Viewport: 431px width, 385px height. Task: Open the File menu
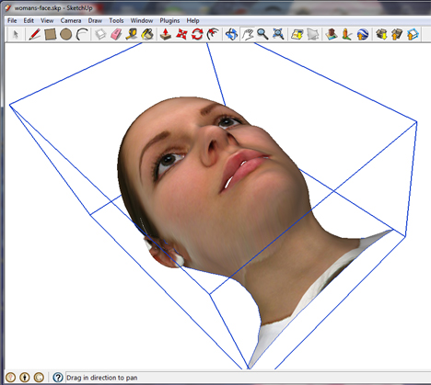(x=12, y=20)
